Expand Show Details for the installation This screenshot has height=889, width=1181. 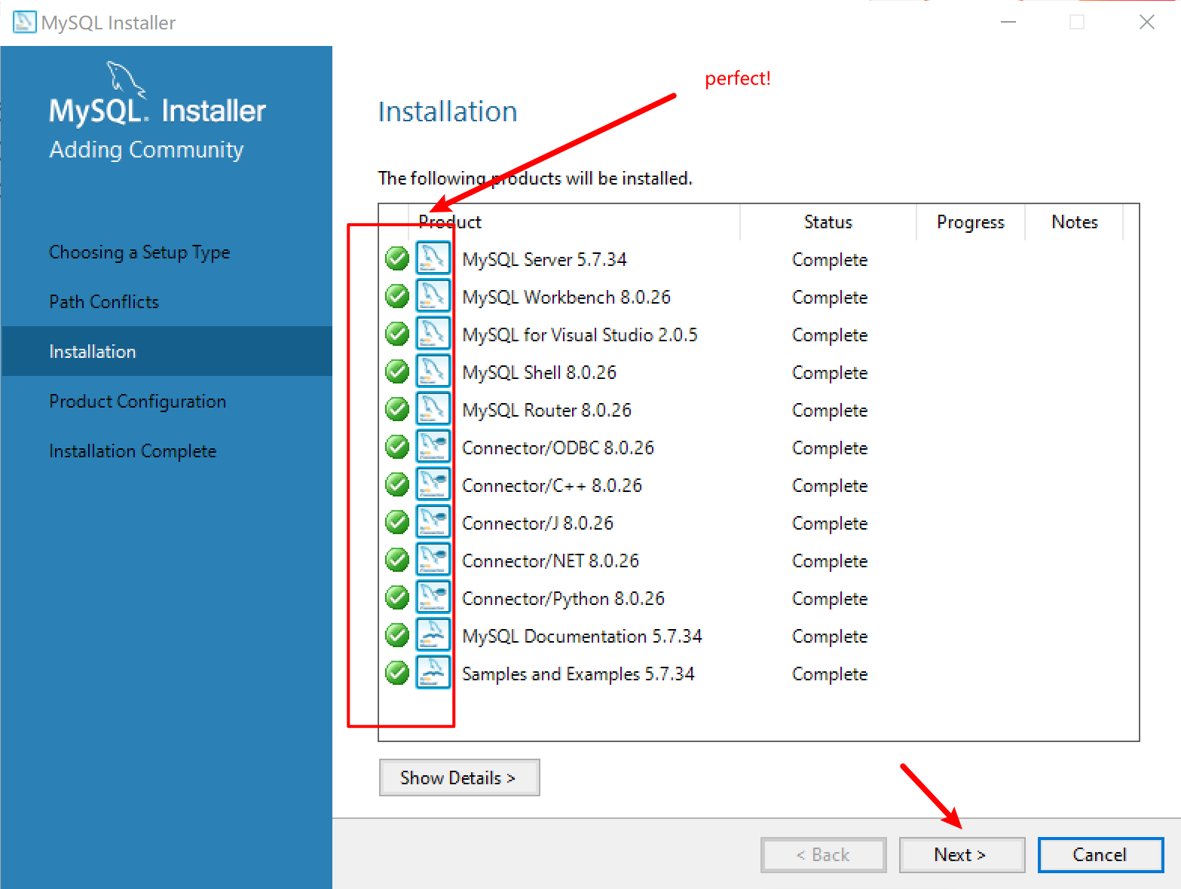point(459,777)
